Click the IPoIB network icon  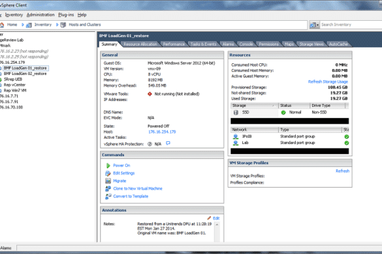point(236,136)
